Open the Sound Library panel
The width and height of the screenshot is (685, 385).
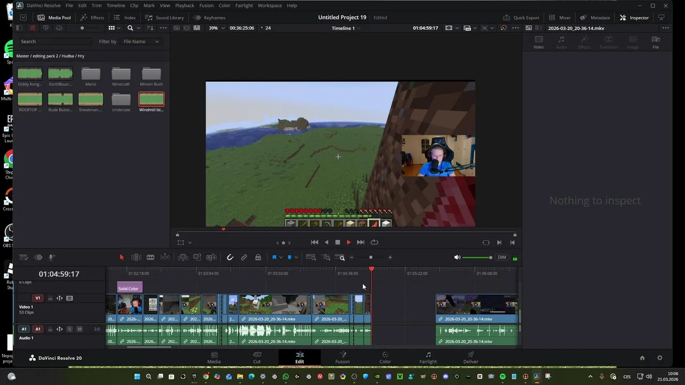tap(164, 17)
